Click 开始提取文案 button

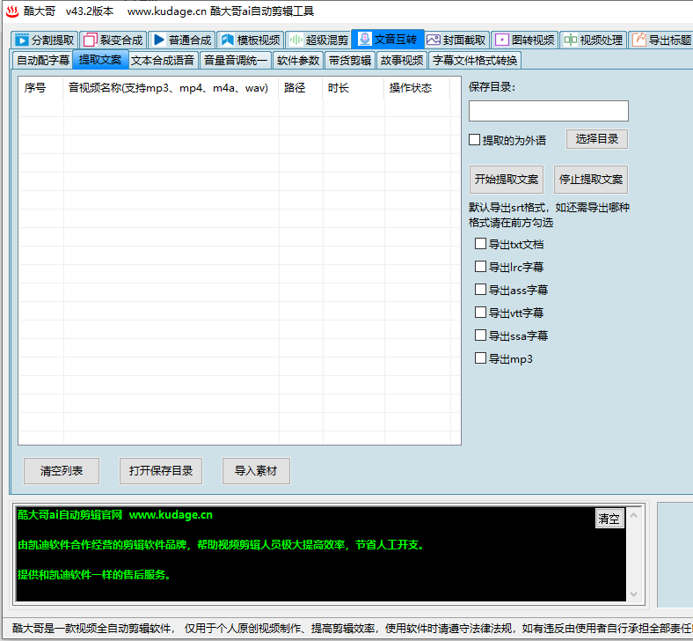click(x=507, y=180)
